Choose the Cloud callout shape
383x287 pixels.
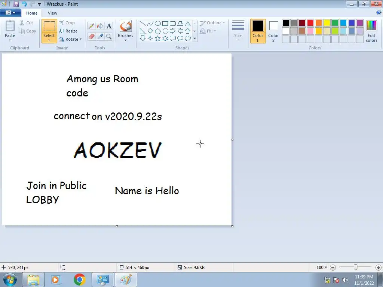point(188,38)
